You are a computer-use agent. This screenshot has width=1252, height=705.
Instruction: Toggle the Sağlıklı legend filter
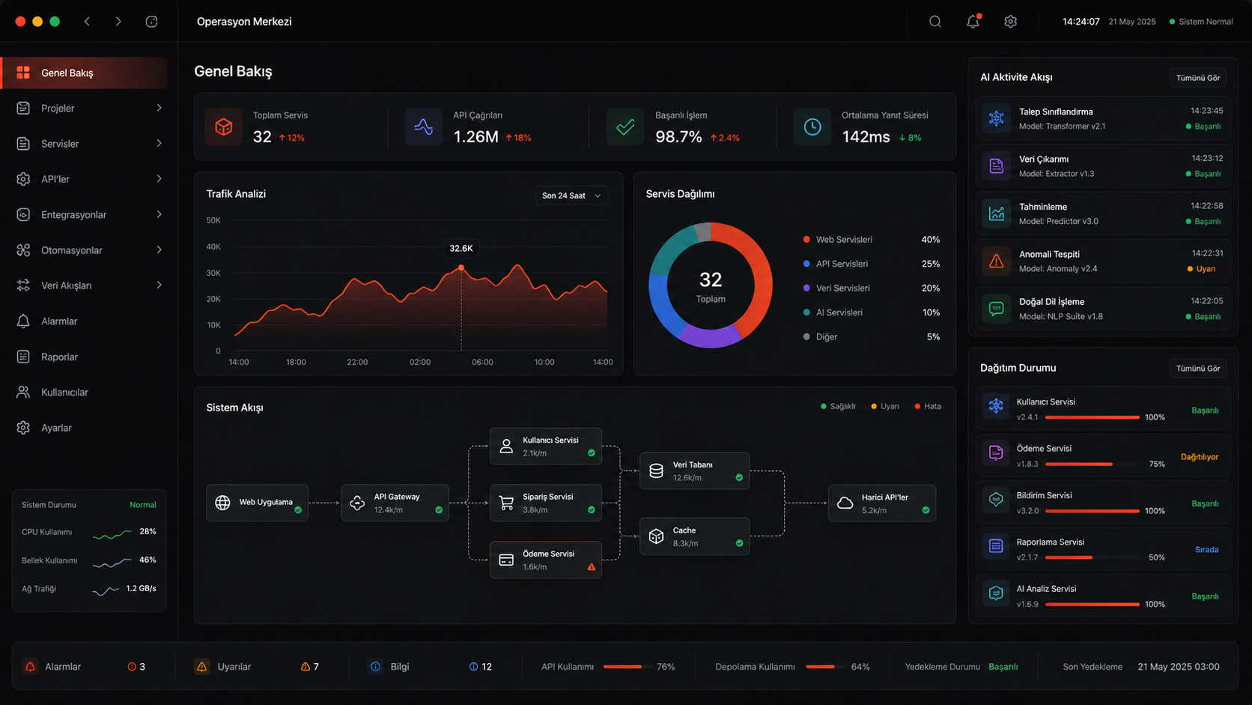tap(838, 406)
